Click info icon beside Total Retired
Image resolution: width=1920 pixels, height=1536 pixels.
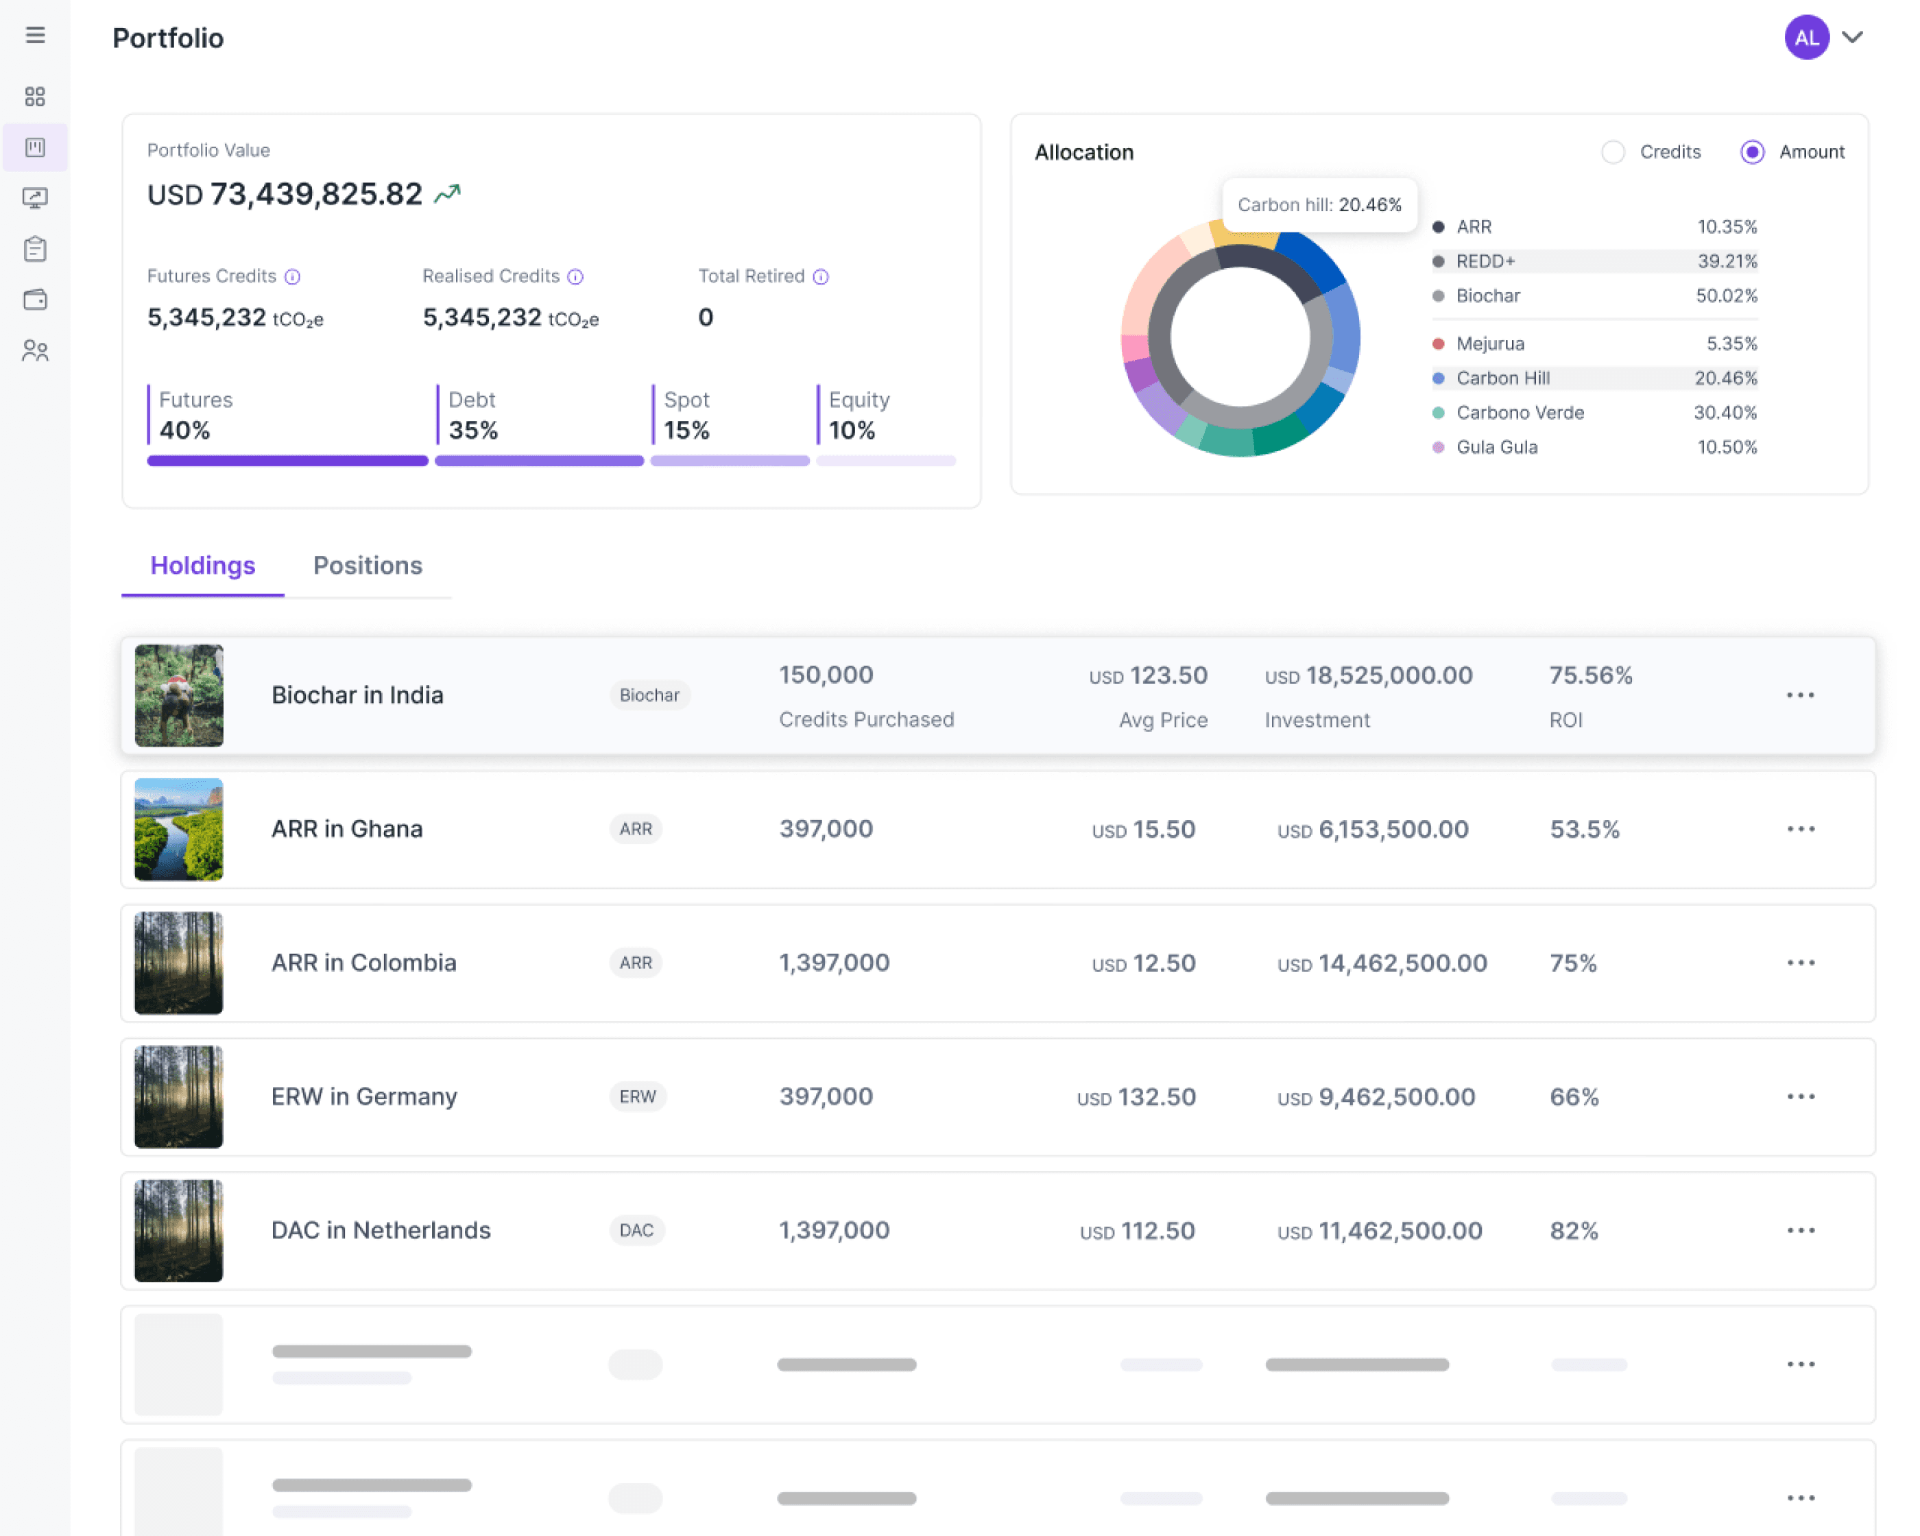821,277
